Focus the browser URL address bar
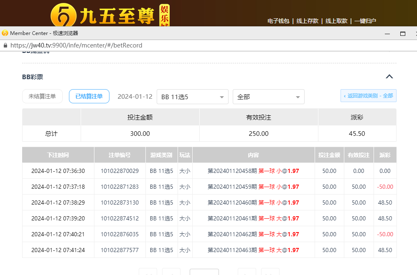The height and width of the screenshot is (275, 417). pyautogui.click(x=167, y=45)
